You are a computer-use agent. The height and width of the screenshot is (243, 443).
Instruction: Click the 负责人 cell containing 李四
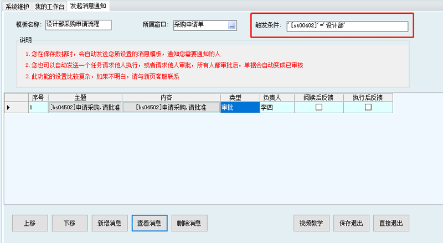coord(276,108)
